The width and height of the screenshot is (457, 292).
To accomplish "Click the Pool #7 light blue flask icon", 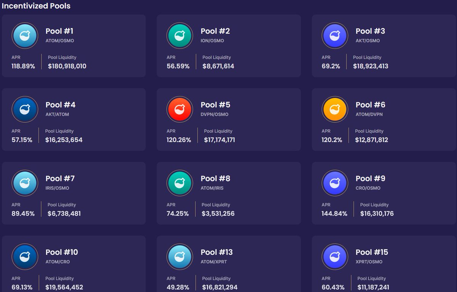I will point(25,183).
